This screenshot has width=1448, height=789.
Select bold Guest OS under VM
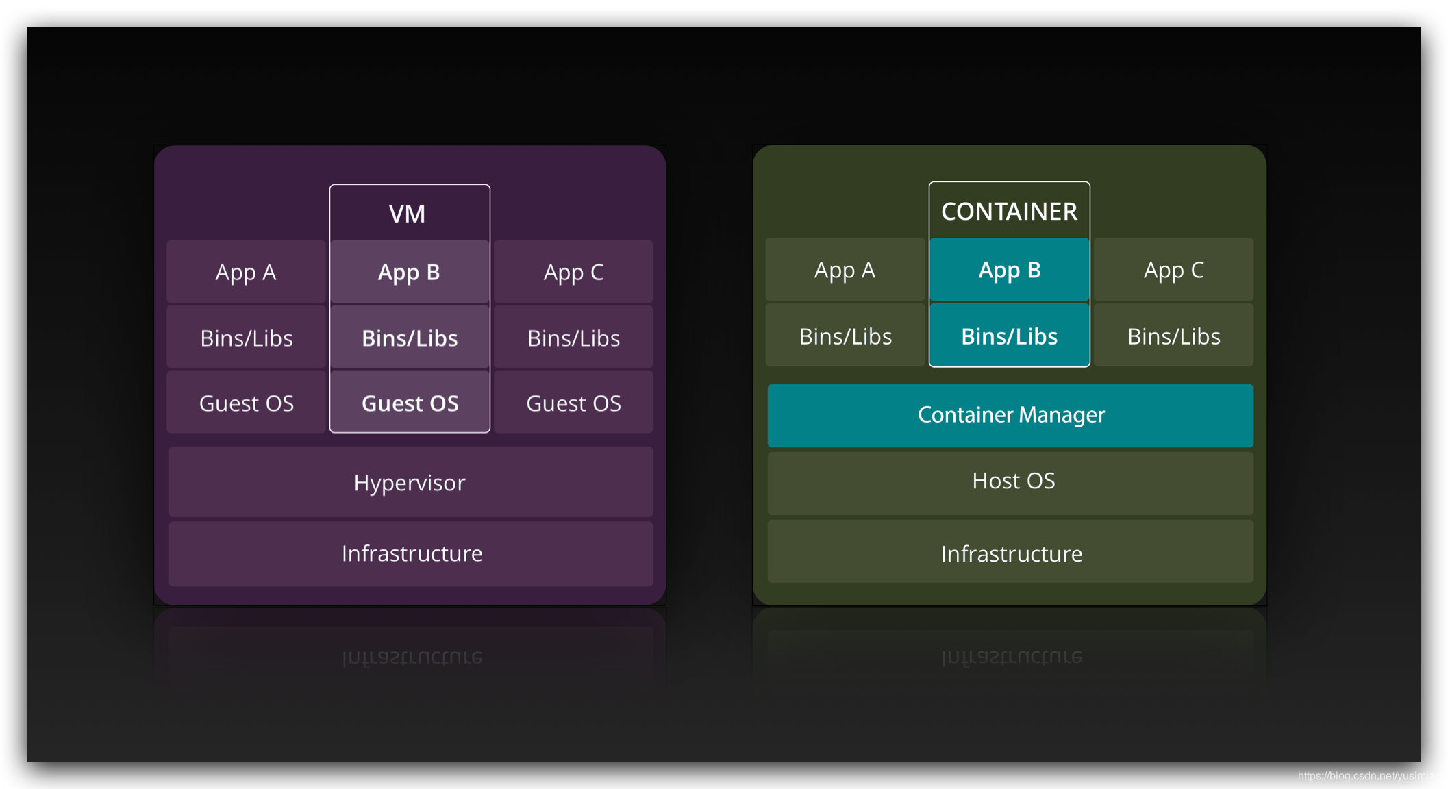click(410, 402)
